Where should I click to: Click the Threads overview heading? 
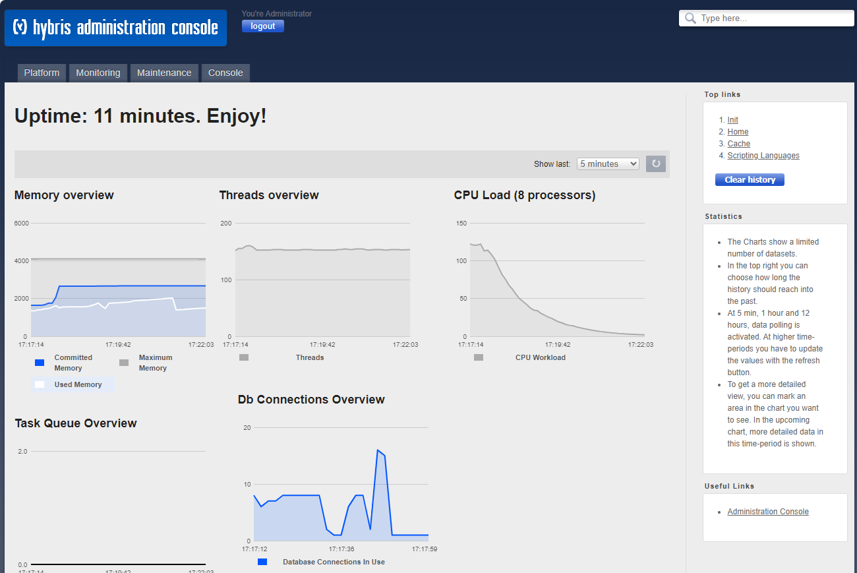pyautogui.click(x=269, y=195)
